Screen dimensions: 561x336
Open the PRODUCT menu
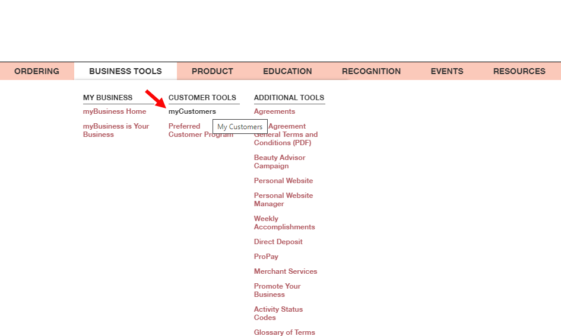213,71
